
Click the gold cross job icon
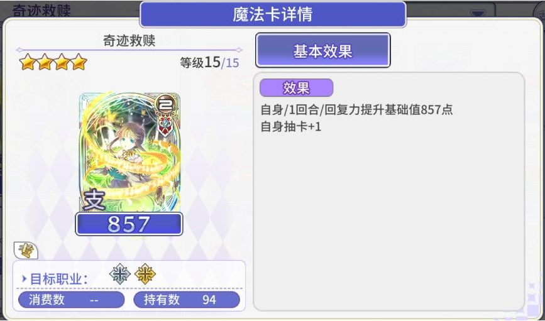[145, 274]
